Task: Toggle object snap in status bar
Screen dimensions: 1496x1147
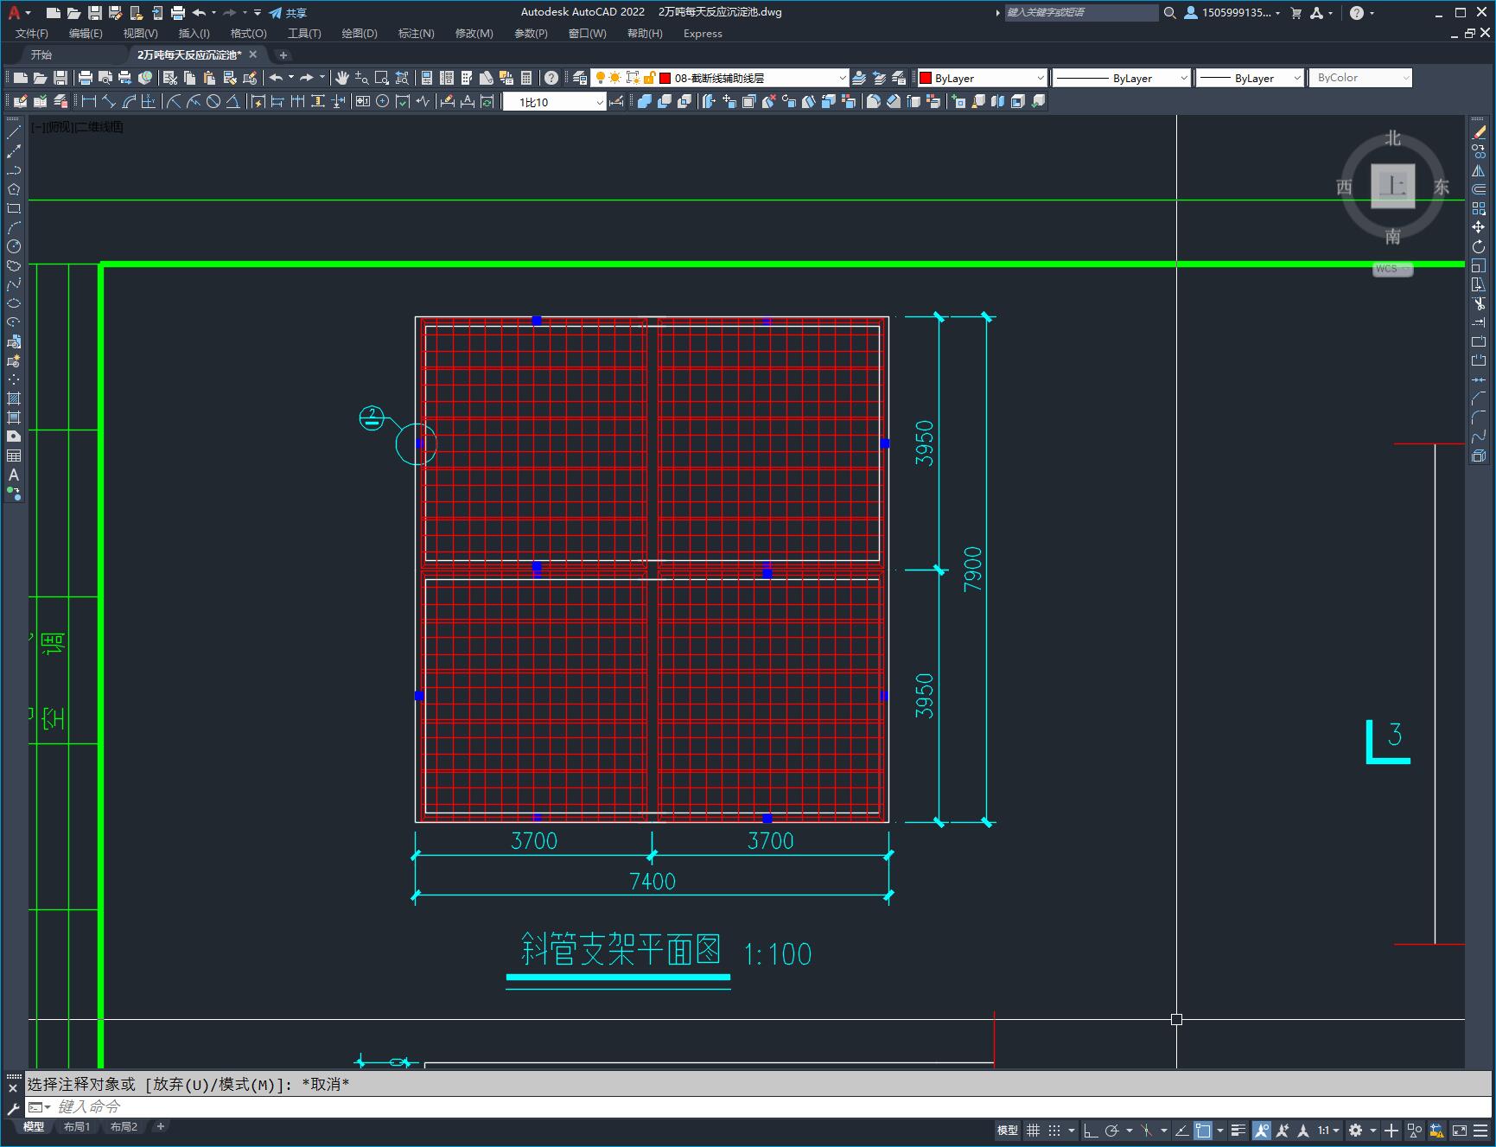Action: [1202, 1130]
